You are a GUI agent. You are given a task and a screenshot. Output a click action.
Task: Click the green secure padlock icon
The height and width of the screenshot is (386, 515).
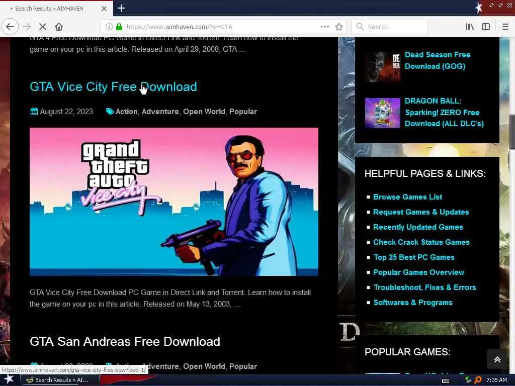pyautogui.click(x=119, y=27)
